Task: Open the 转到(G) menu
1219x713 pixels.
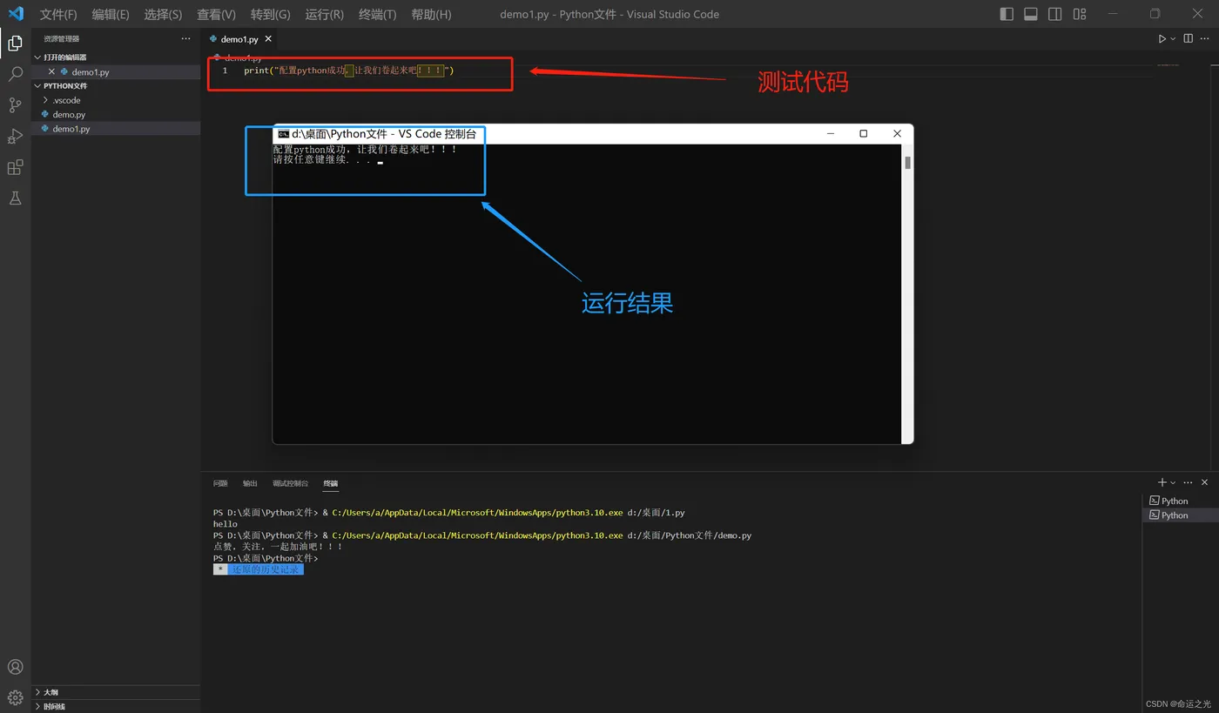Action: [270, 14]
